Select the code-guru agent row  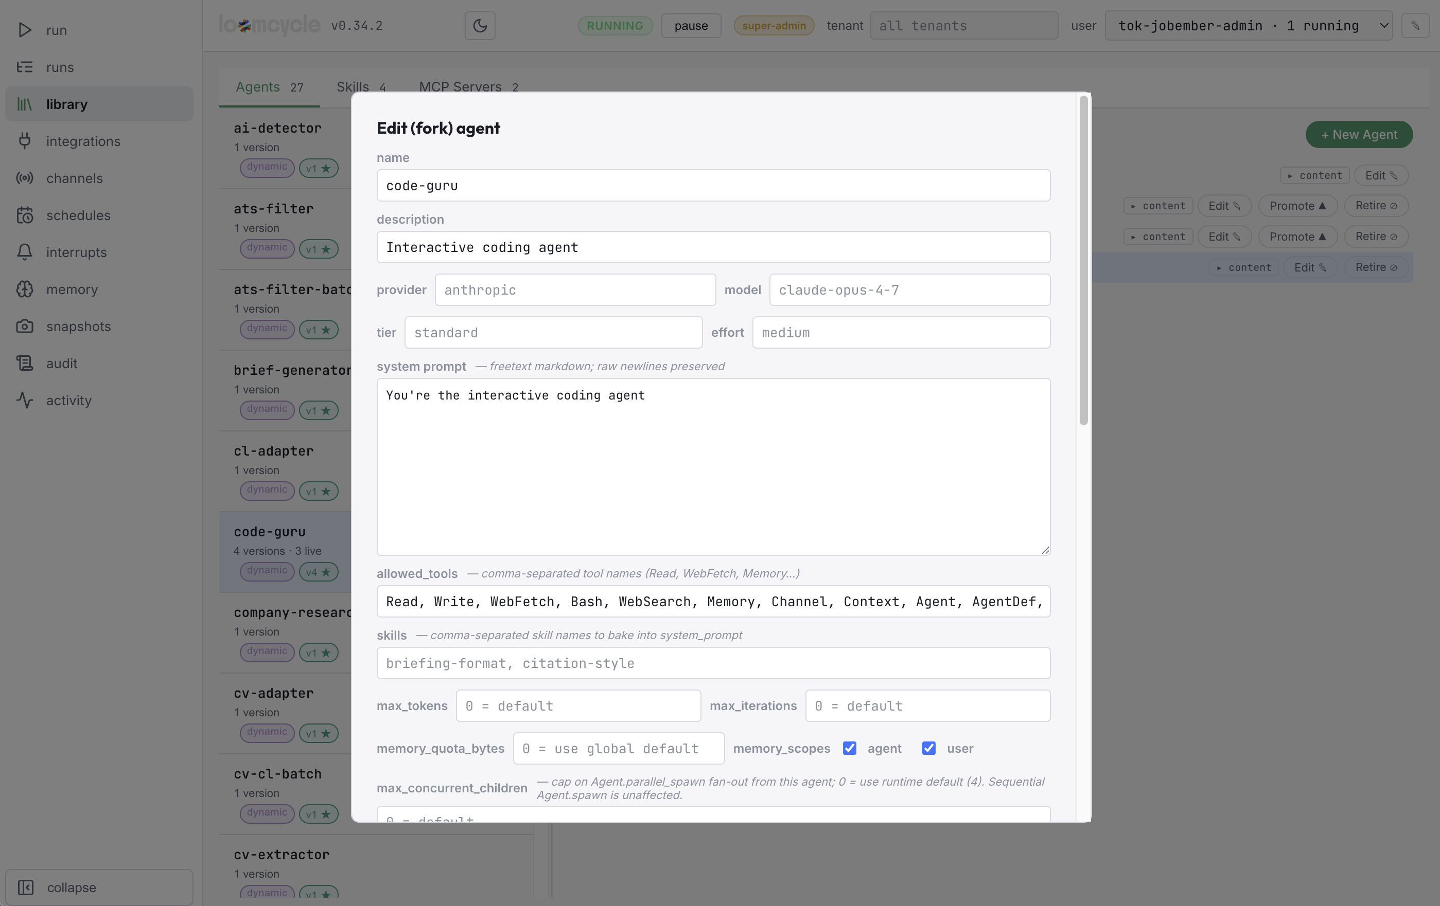(x=285, y=552)
